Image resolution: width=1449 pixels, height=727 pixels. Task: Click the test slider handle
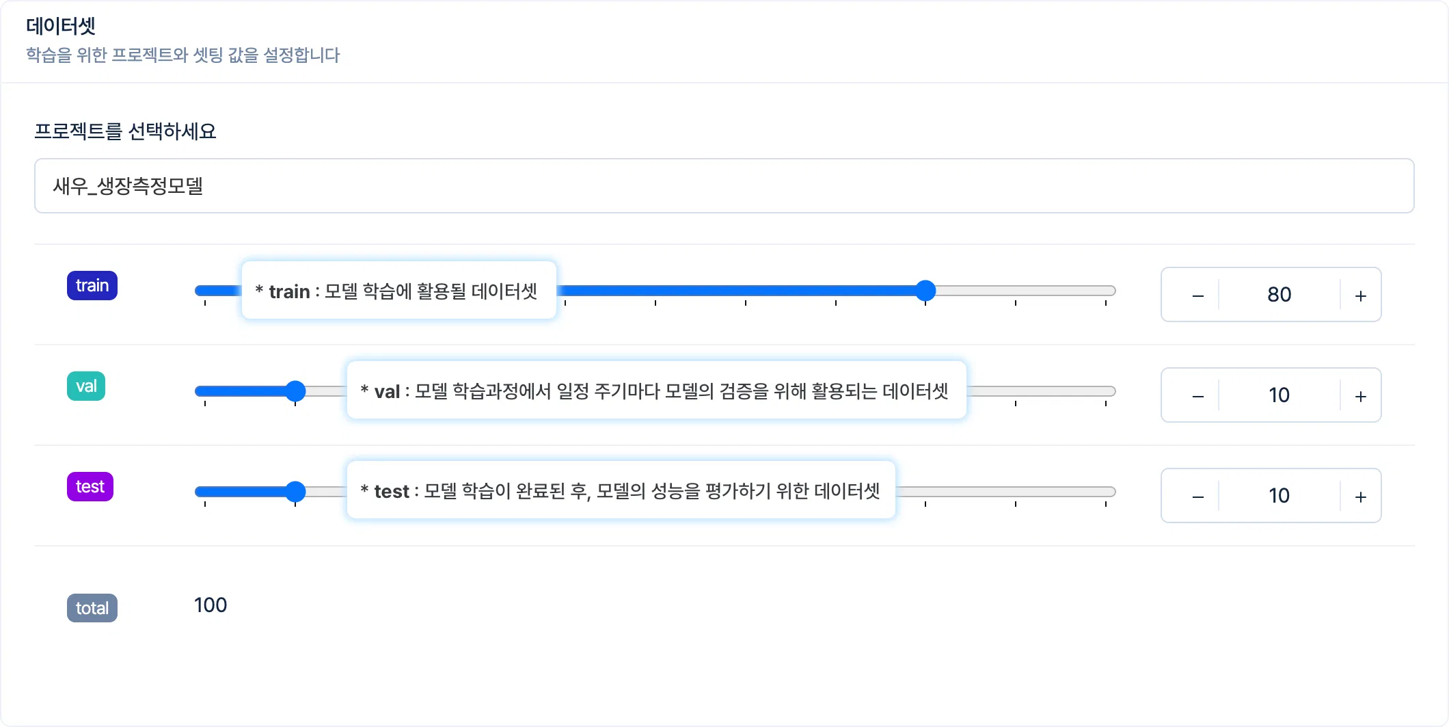coord(295,492)
